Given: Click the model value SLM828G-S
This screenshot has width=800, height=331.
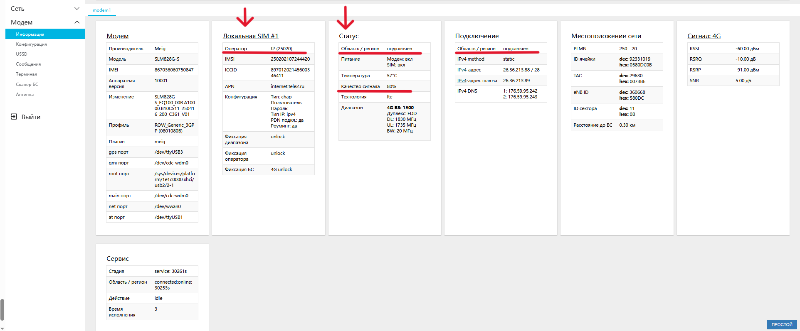Looking at the screenshot, I should click(x=167, y=59).
